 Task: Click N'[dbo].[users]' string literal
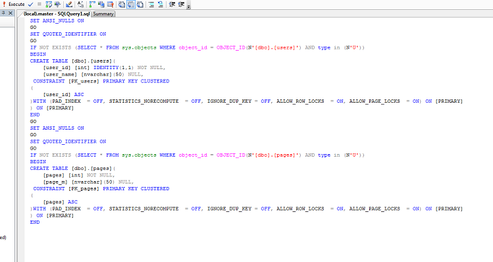tap(273, 48)
